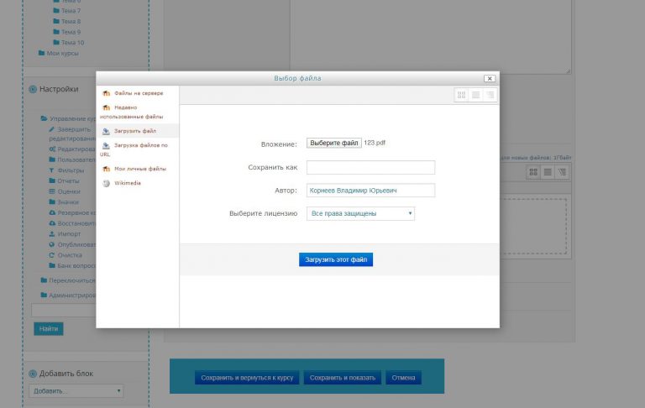Click the Wikimedia globe icon
The image size is (645, 408).
click(106, 183)
